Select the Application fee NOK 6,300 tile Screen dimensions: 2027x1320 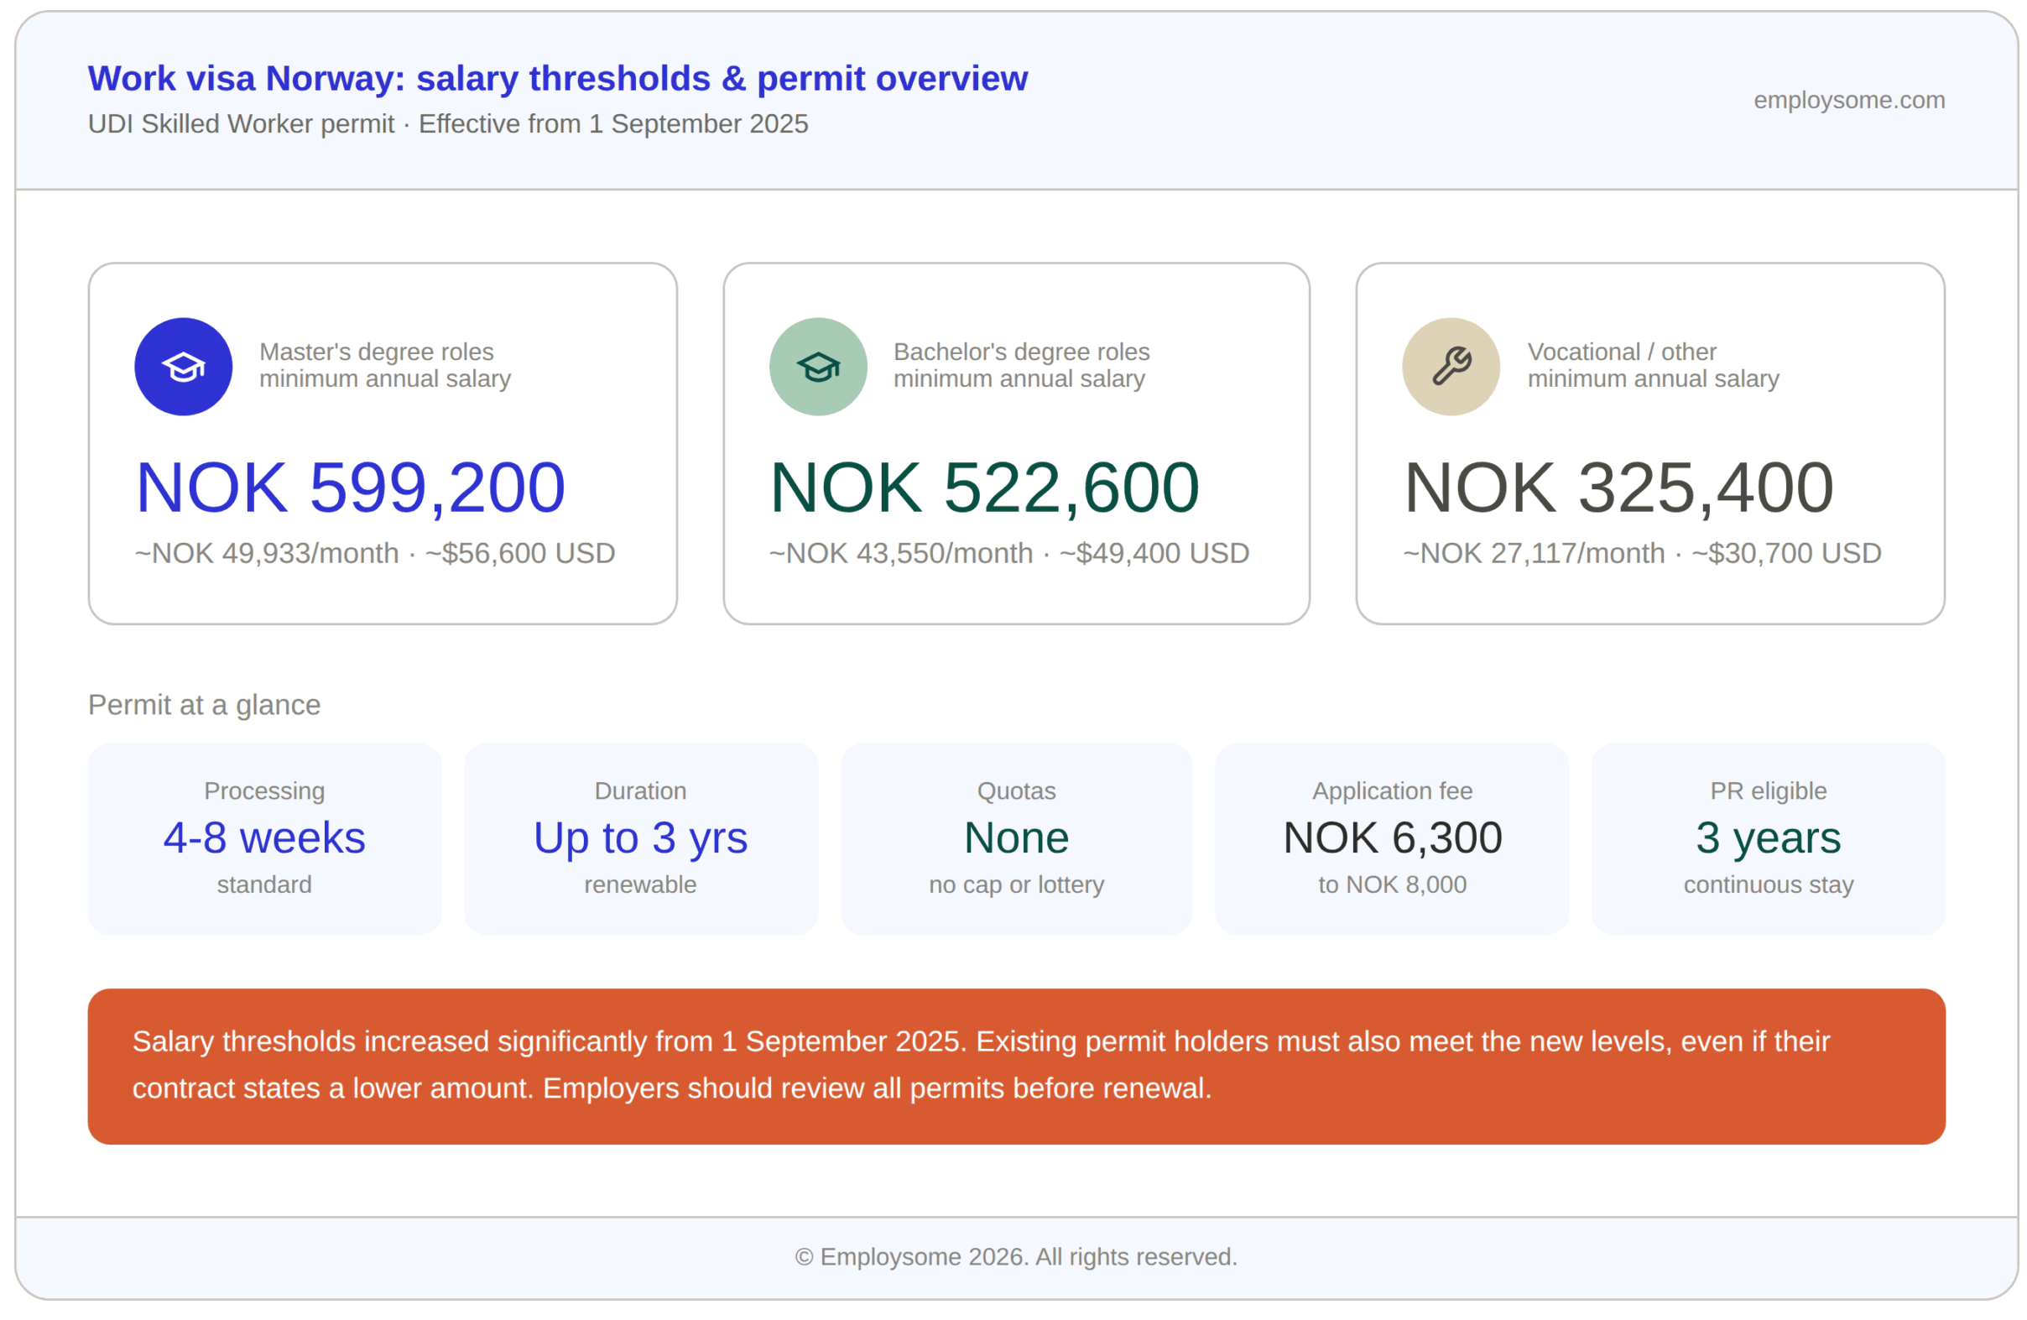[x=1392, y=839]
